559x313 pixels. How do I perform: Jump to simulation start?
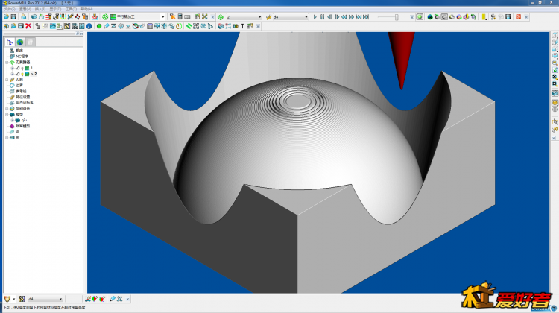coord(359,16)
